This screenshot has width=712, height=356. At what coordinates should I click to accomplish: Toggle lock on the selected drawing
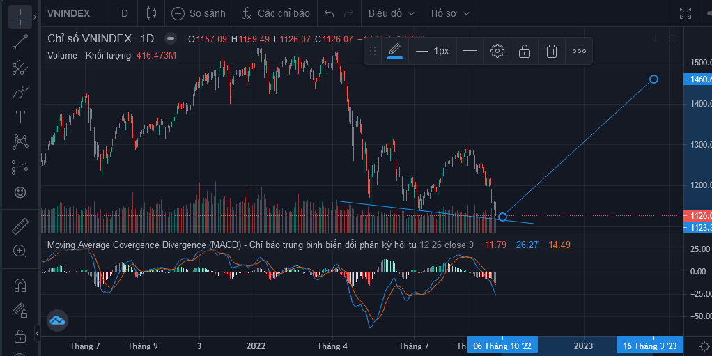524,51
